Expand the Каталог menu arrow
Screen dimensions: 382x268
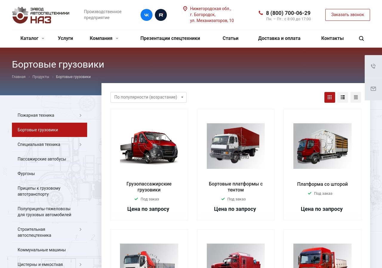coord(43,38)
